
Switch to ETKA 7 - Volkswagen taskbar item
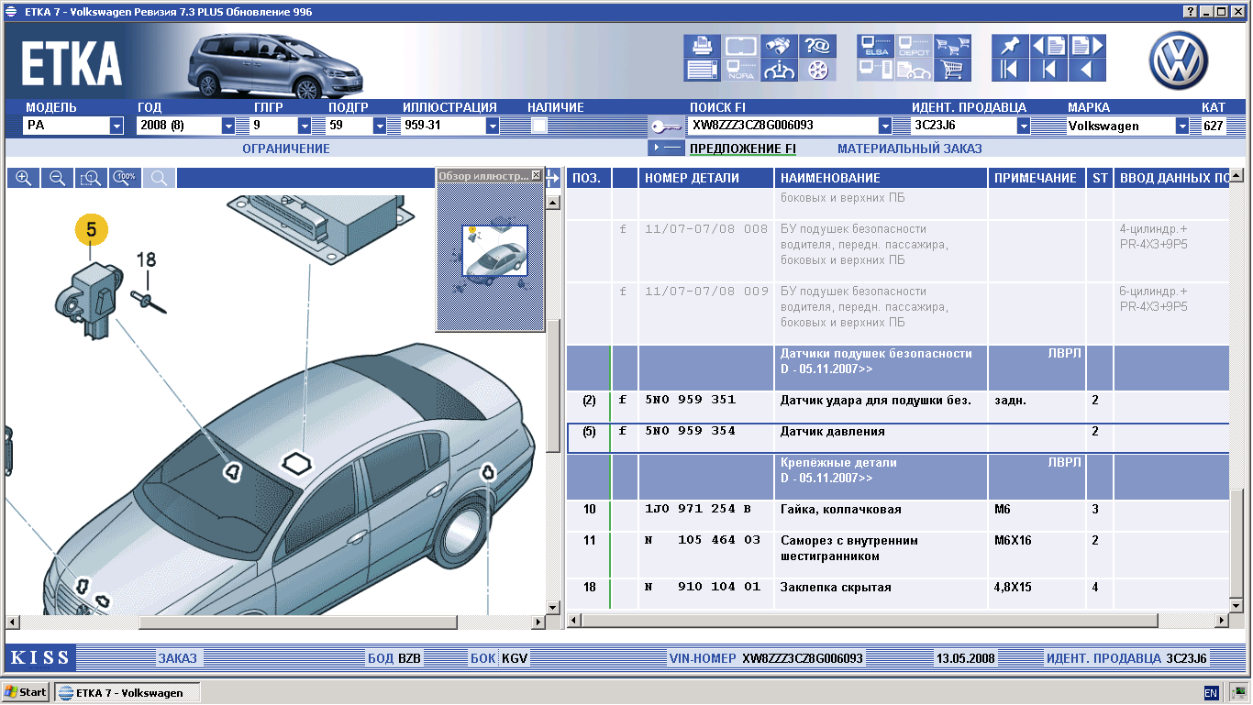tap(127, 693)
